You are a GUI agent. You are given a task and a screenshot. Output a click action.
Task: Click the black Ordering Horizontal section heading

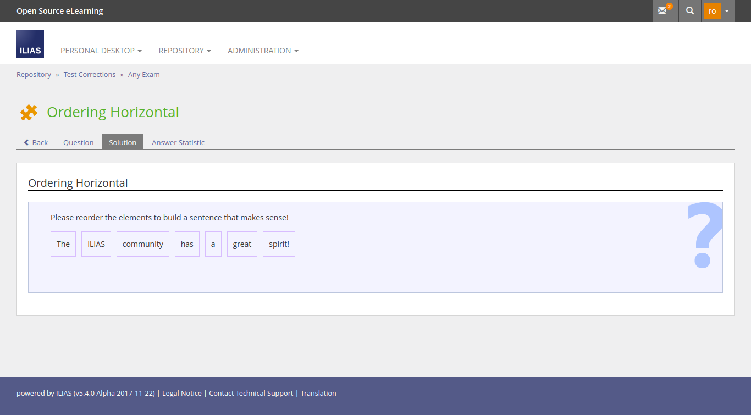tap(78, 183)
